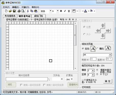Switch to 考场编排表 tab
The width and height of the screenshot is (116, 95).
click(x=10, y=16)
